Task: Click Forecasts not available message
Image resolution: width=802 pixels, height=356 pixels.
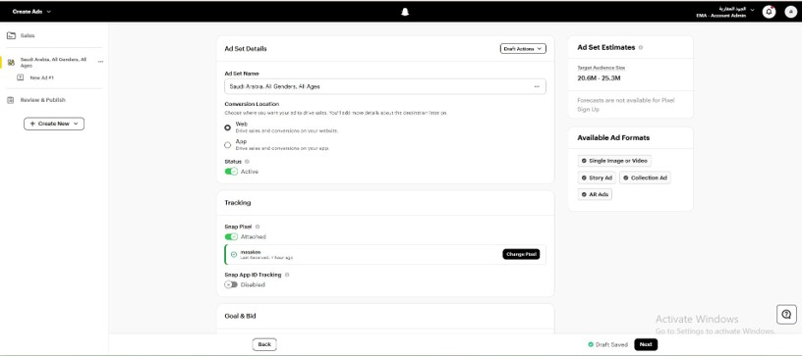Action: coord(626,105)
